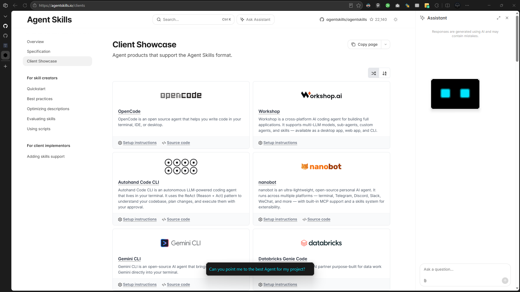520x292 pixels.
Task: Open the workspaces icon in the browser corner
Action: point(5,5)
